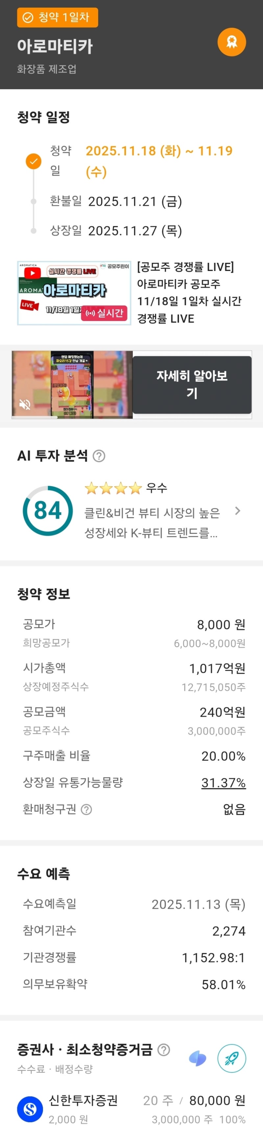Tap the 84 score circle gauge
Image resolution: width=263 pixels, height=1141 pixels.
[x=48, y=510]
